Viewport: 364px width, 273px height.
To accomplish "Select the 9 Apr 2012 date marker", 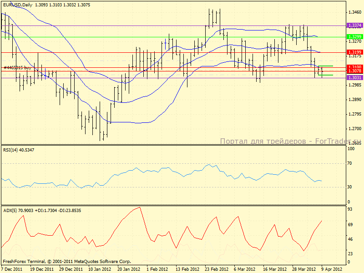I will (x=332, y=269).
